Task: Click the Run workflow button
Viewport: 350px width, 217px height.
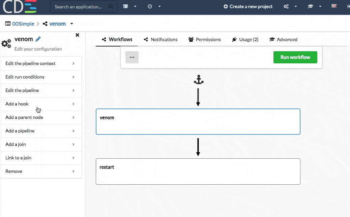Action: pyautogui.click(x=295, y=57)
